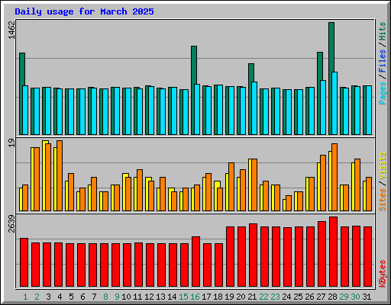Click day 18 label on x-axis
The width and height of the screenshot is (391, 305).
tap(218, 297)
